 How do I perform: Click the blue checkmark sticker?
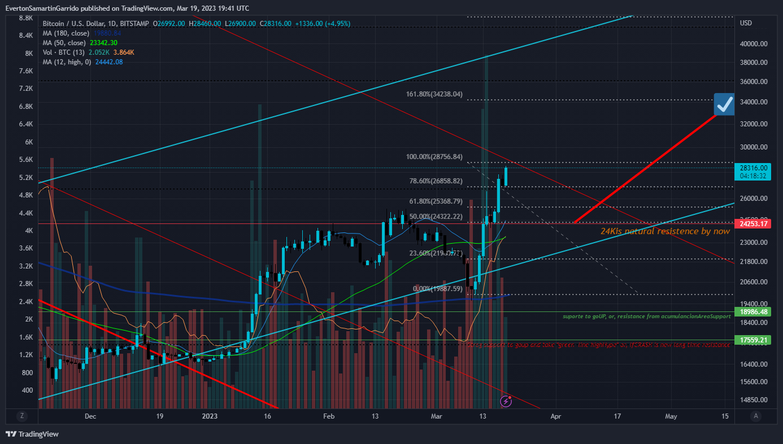pyautogui.click(x=724, y=104)
